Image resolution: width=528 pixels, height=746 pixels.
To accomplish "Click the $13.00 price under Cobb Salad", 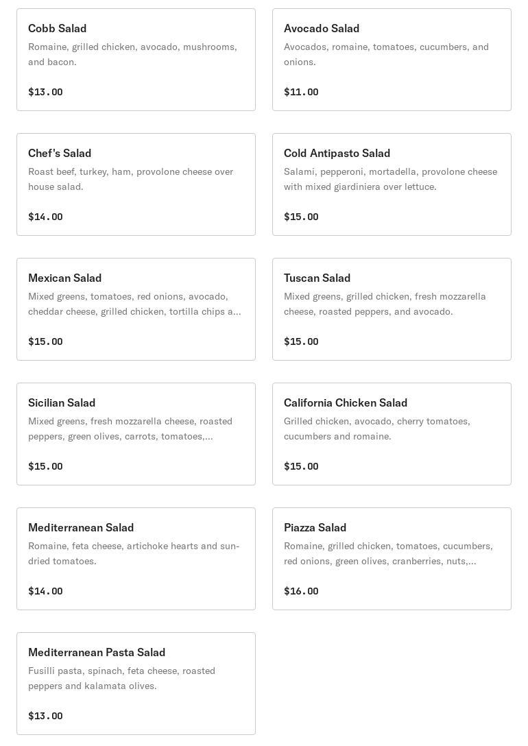I will (45, 92).
